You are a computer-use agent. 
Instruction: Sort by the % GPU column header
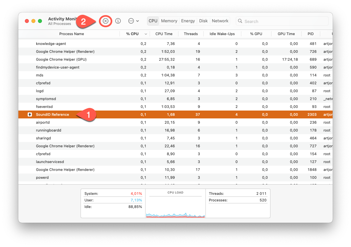256,34
